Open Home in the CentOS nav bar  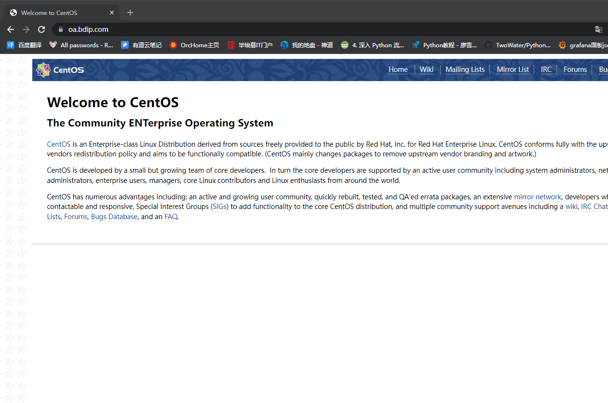(398, 69)
